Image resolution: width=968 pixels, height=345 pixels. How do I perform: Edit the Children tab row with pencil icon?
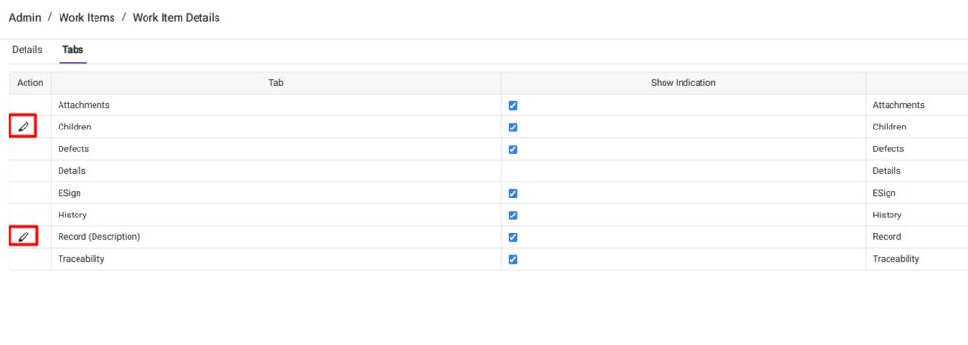point(24,128)
